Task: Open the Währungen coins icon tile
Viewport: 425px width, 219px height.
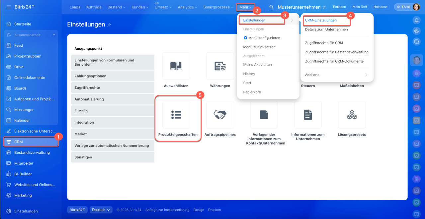Action: point(220,66)
